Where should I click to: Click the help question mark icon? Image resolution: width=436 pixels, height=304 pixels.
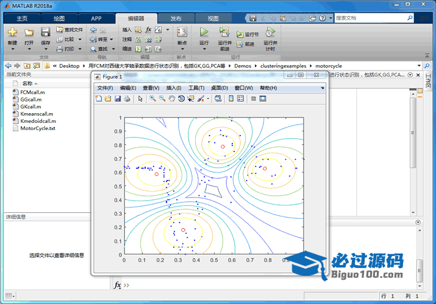[x=322, y=18]
